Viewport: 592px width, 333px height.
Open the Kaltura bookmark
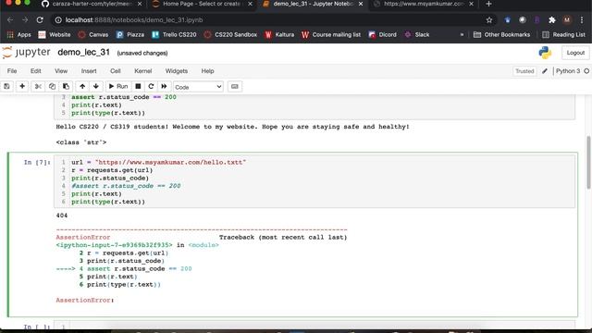tap(279, 35)
